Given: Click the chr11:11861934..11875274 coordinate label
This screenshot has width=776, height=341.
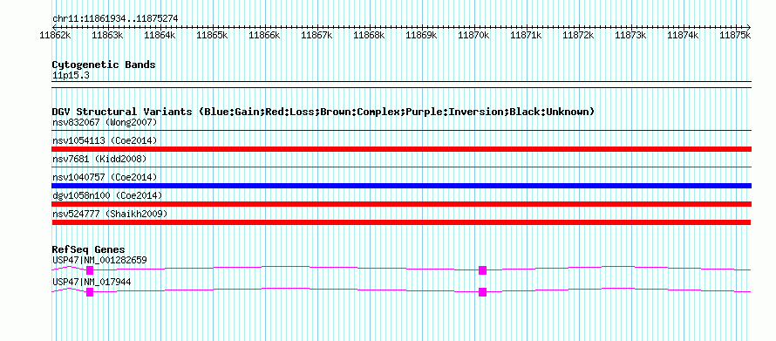Looking at the screenshot, I should coord(115,19).
